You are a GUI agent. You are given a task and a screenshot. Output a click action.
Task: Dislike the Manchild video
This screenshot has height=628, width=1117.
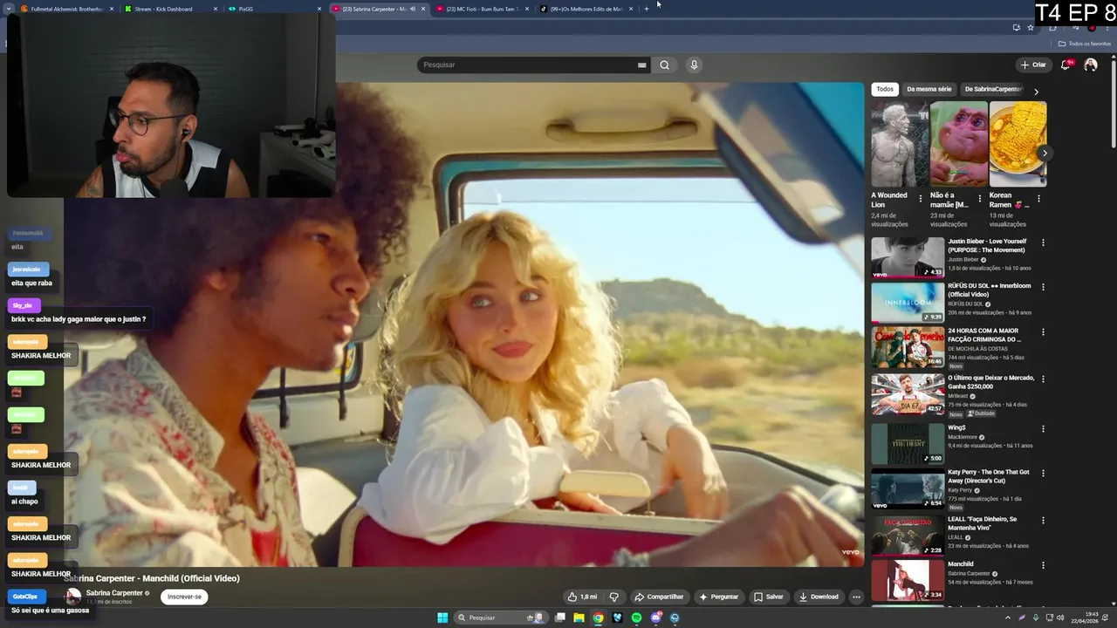pyautogui.click(x=613, y=597)
